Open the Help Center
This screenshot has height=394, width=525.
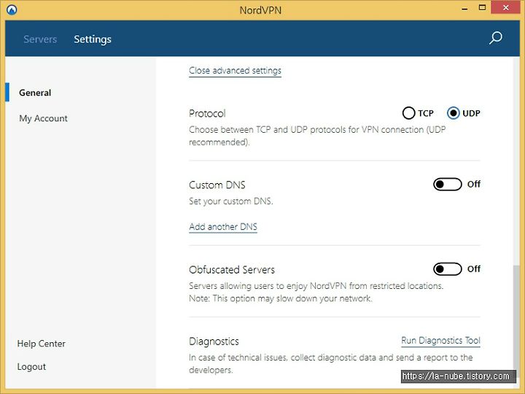[x=41, y=344]
